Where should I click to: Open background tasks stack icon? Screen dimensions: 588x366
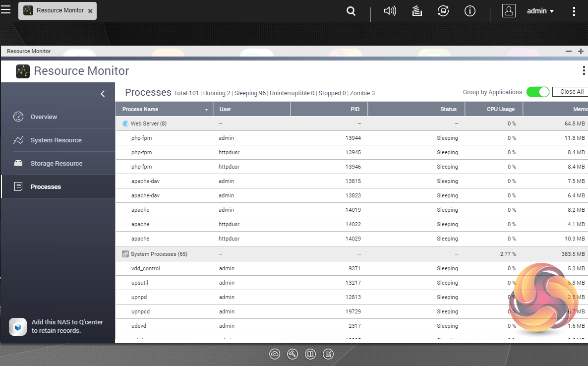(x=417, y=11)
